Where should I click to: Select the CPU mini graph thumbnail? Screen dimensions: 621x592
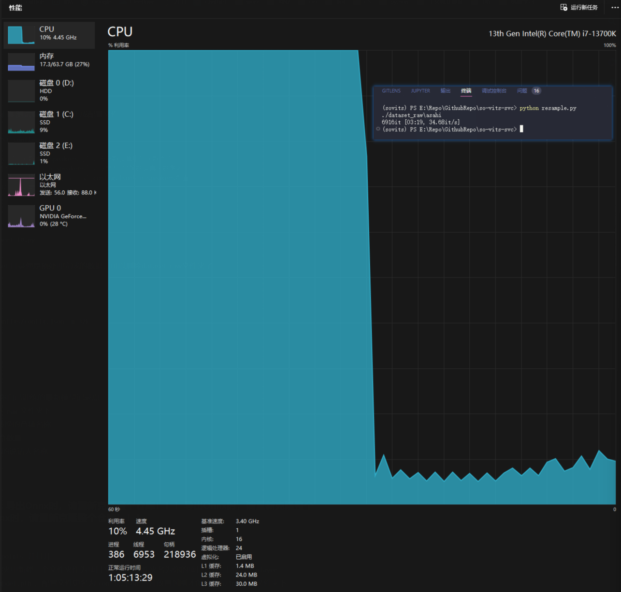tap(21, 35)
